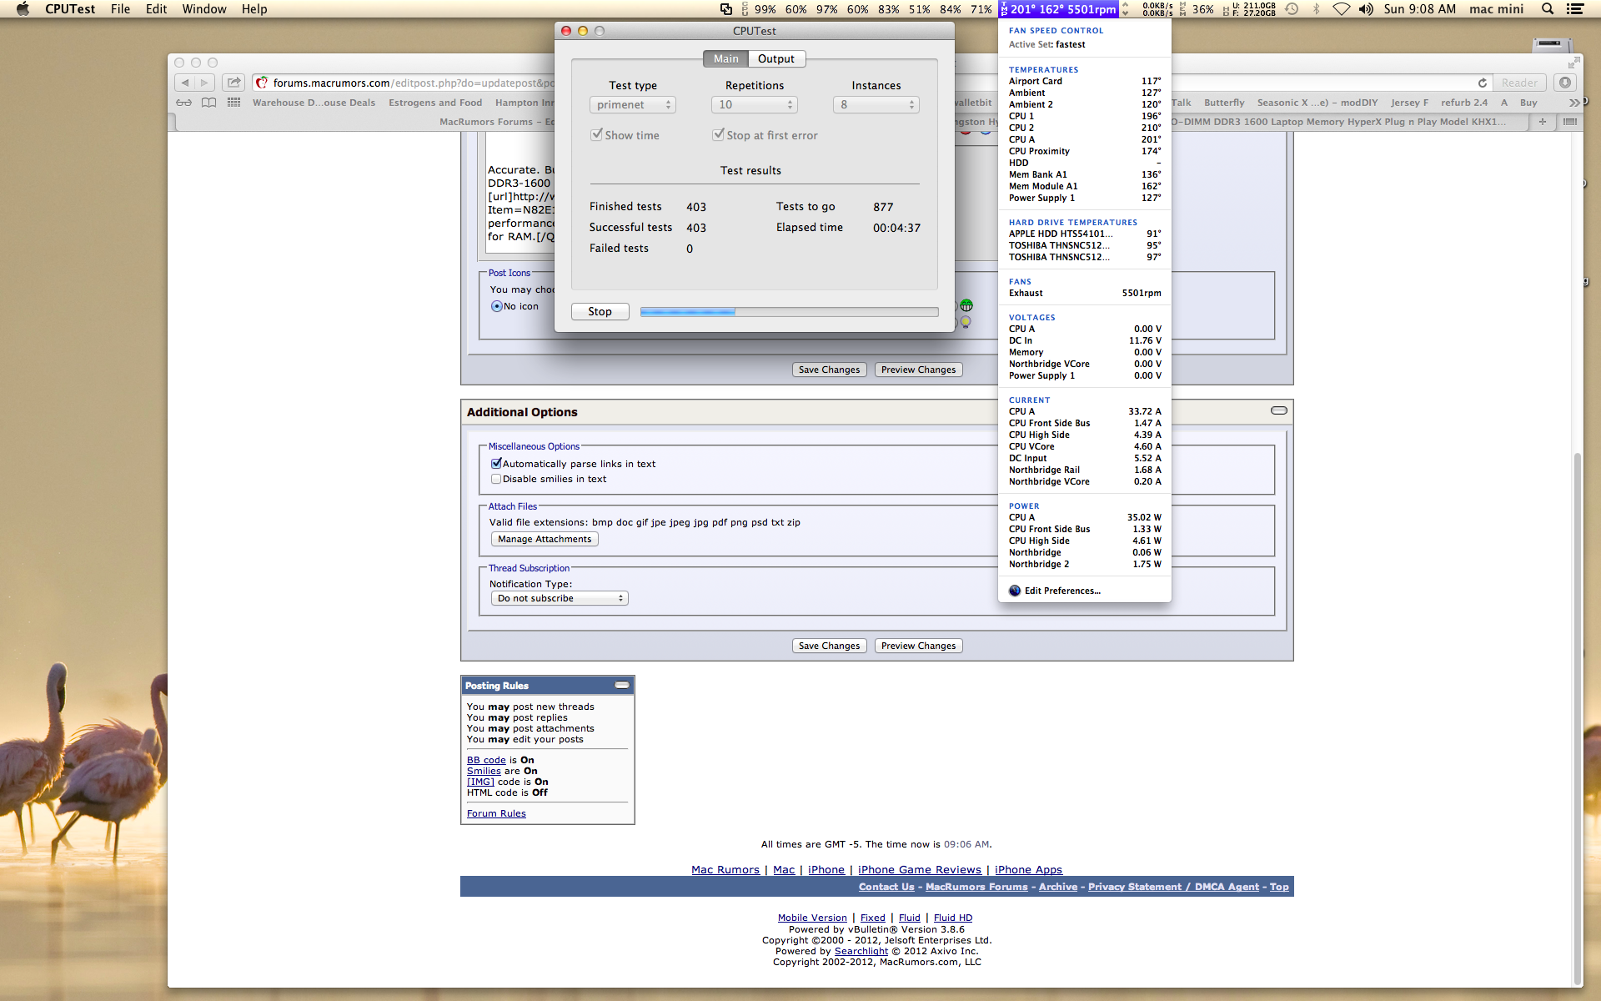The width and height of the screenshot is (1601, 1001).
Task: Click Safari's downloads button next to Reader
Action: pos(1565,83)
